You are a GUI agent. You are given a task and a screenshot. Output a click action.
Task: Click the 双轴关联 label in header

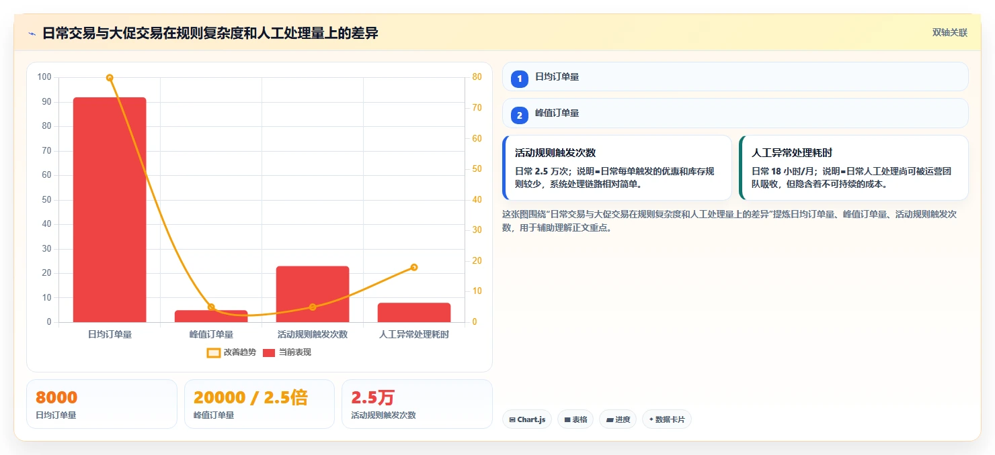(x=949, y=33)
